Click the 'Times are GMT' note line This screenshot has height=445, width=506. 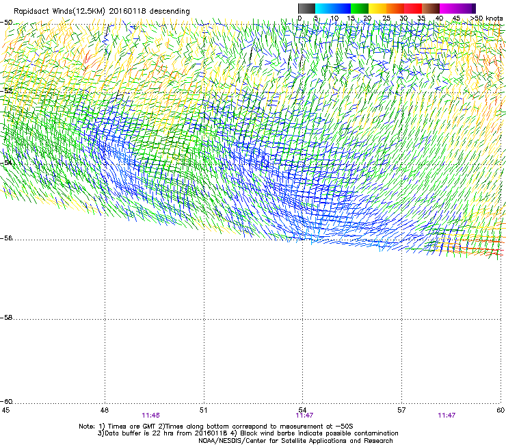pyautogui.click(x=216, y=427)
